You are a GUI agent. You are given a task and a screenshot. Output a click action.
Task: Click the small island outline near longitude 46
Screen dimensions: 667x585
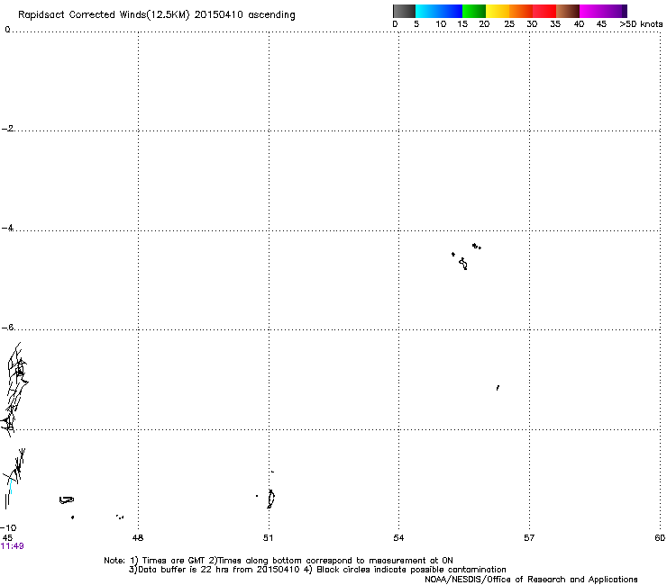(x=67, y=500)
